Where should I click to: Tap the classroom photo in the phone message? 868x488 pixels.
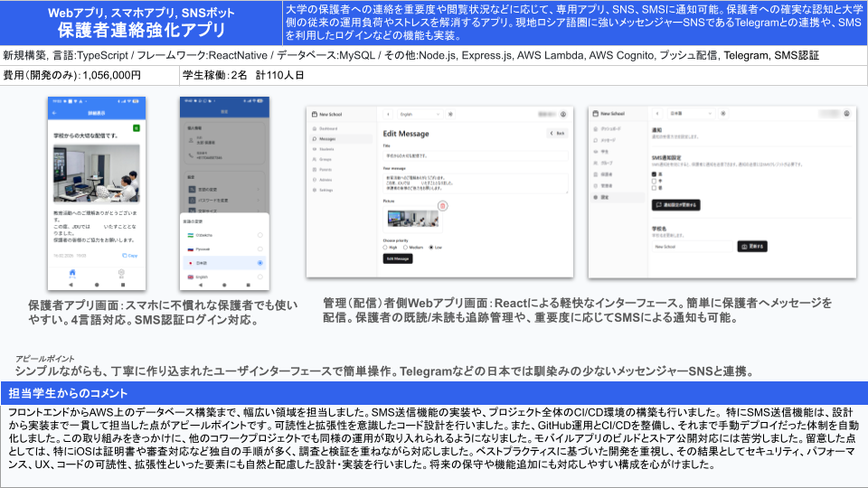coord(97,174)
